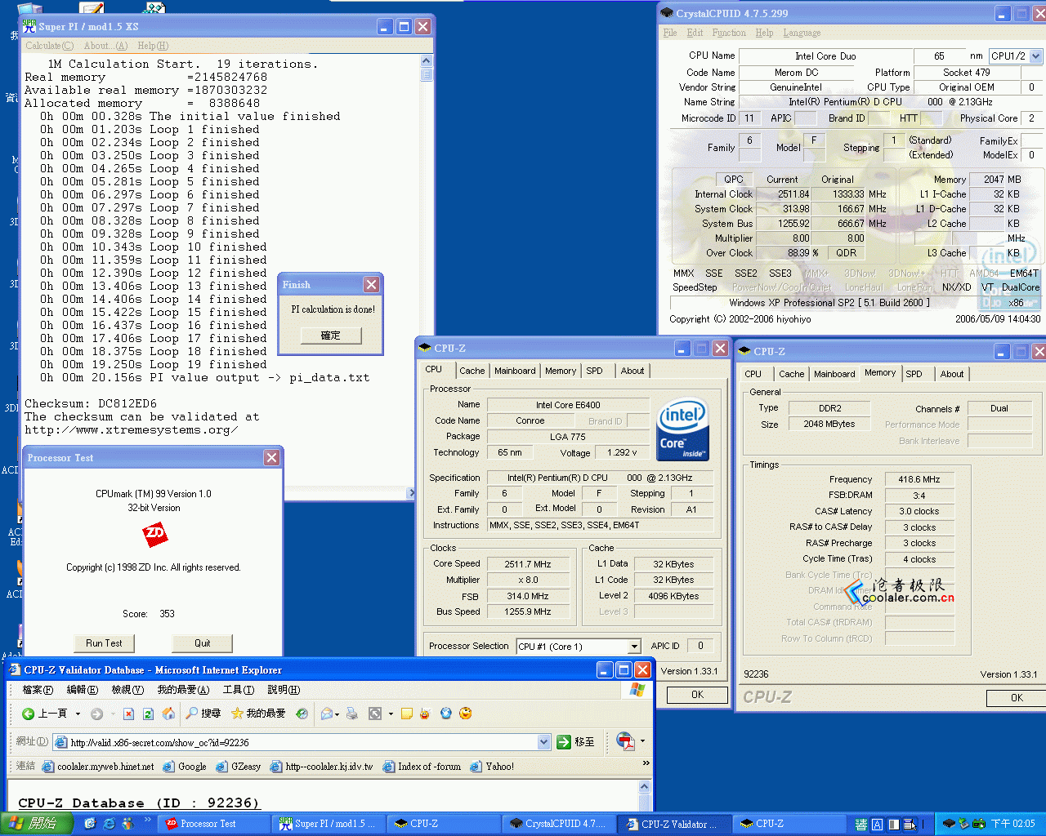The image size is (1046, 836).
Task: Open the IE Mail dropdown arrow
Action: tap(337, 714)
